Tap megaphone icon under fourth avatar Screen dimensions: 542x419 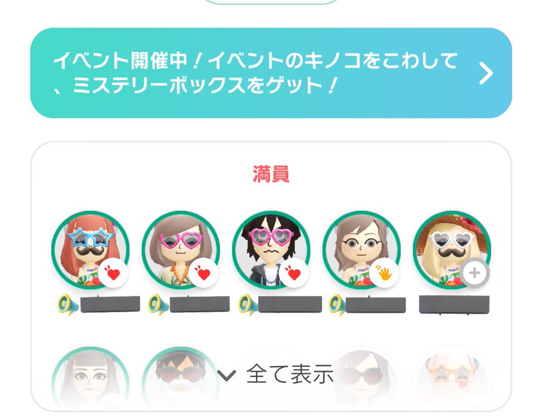339,304
